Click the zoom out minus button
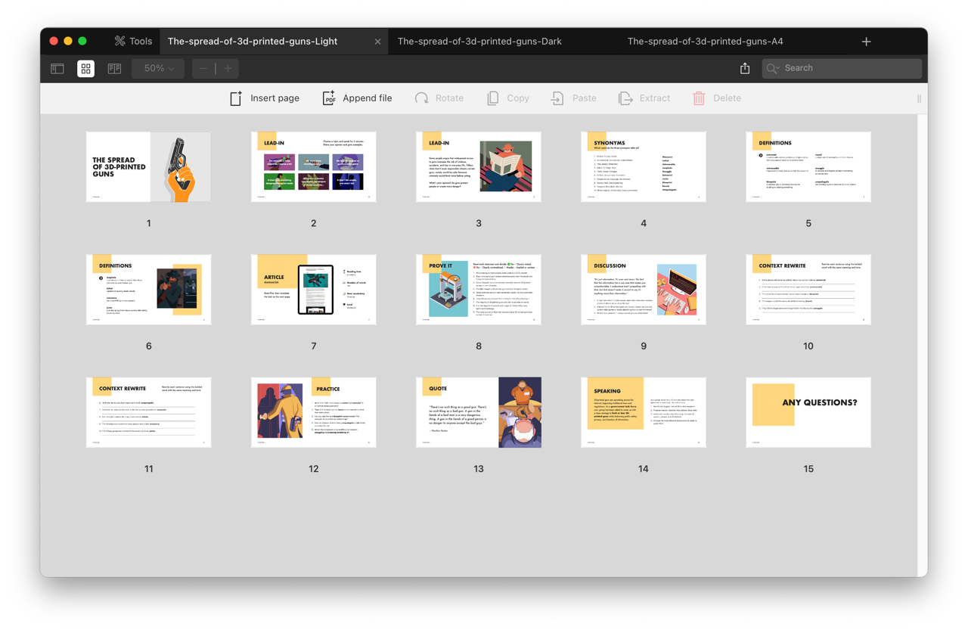Viewport: 968px width, 630px height. tap(203, 69)
